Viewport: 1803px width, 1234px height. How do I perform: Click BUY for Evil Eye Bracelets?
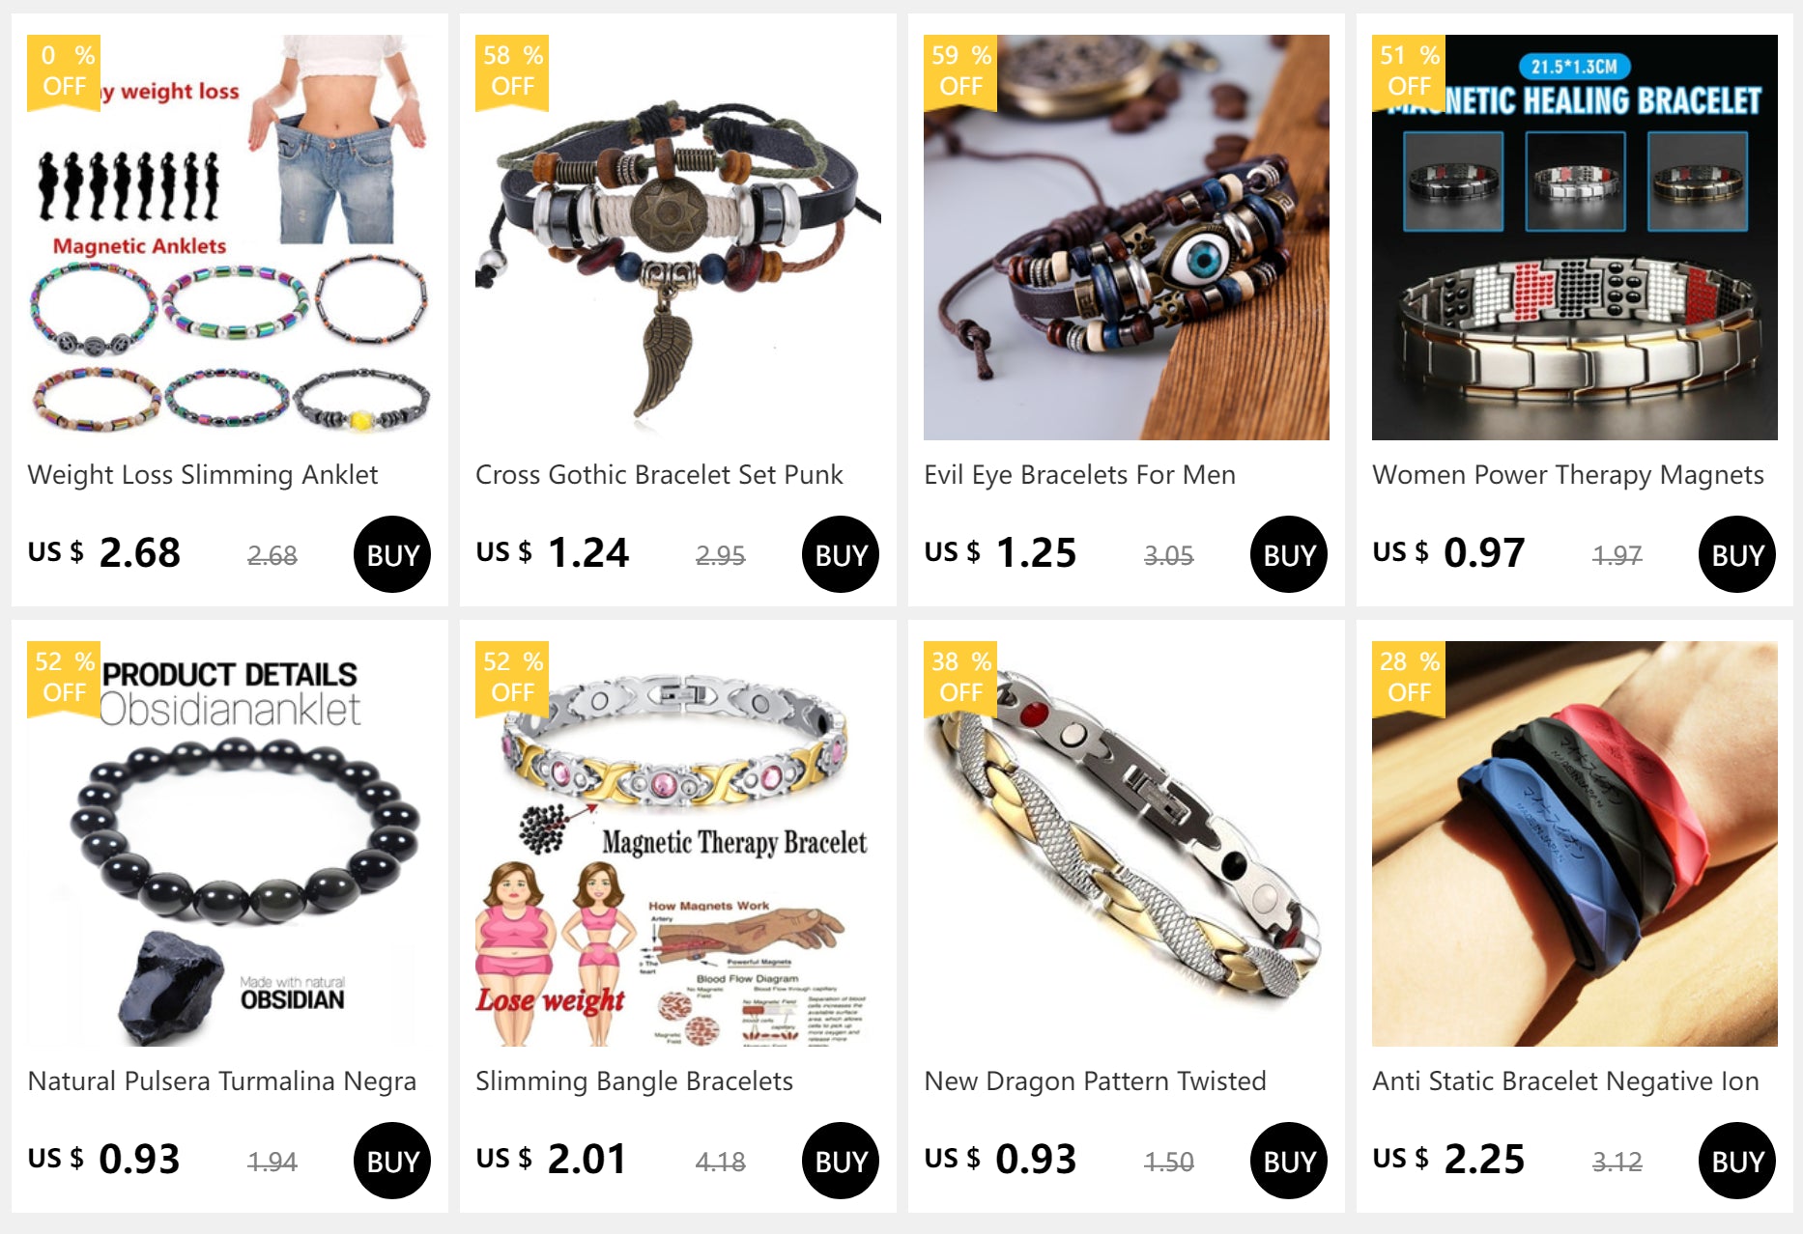point(1289,554)
